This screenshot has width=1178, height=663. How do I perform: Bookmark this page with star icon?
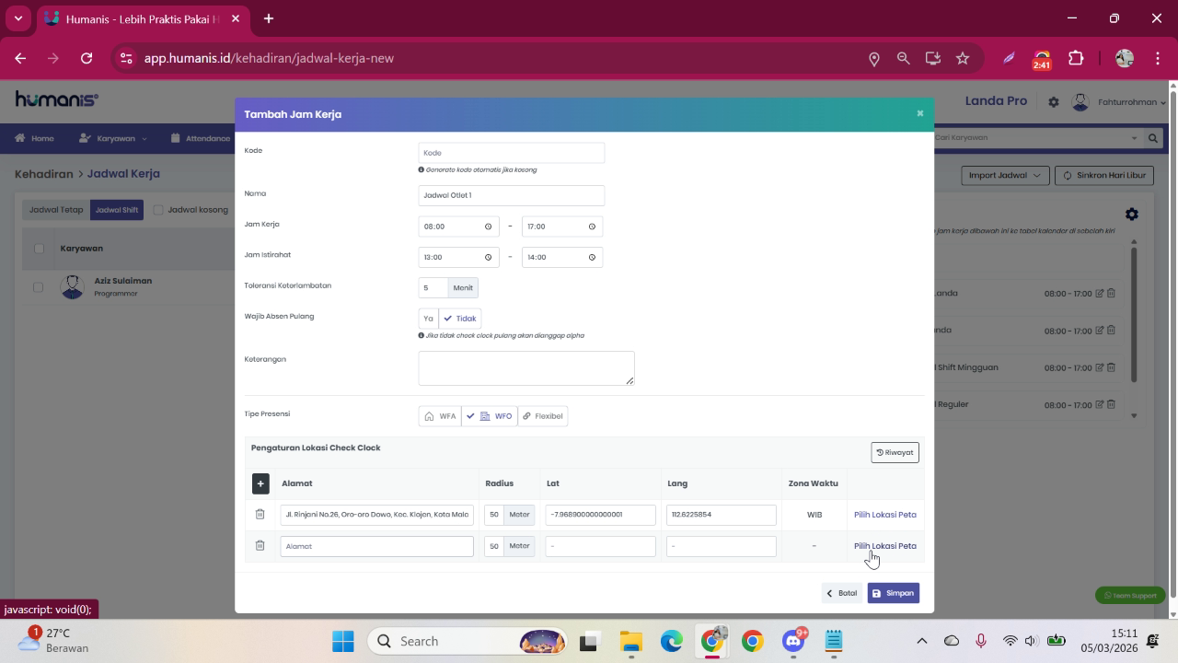pyautogui.click(x=963, y=58)
